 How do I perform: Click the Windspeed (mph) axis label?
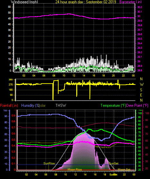[x=24, y=2]
